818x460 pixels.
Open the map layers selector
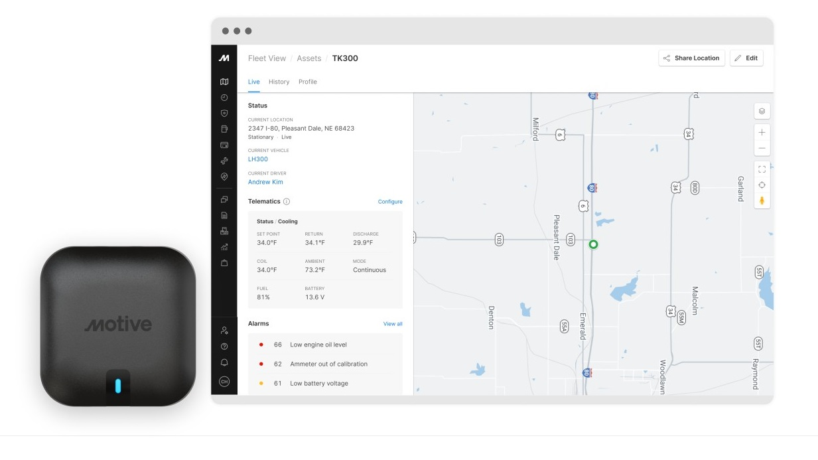tap(762, 112)
